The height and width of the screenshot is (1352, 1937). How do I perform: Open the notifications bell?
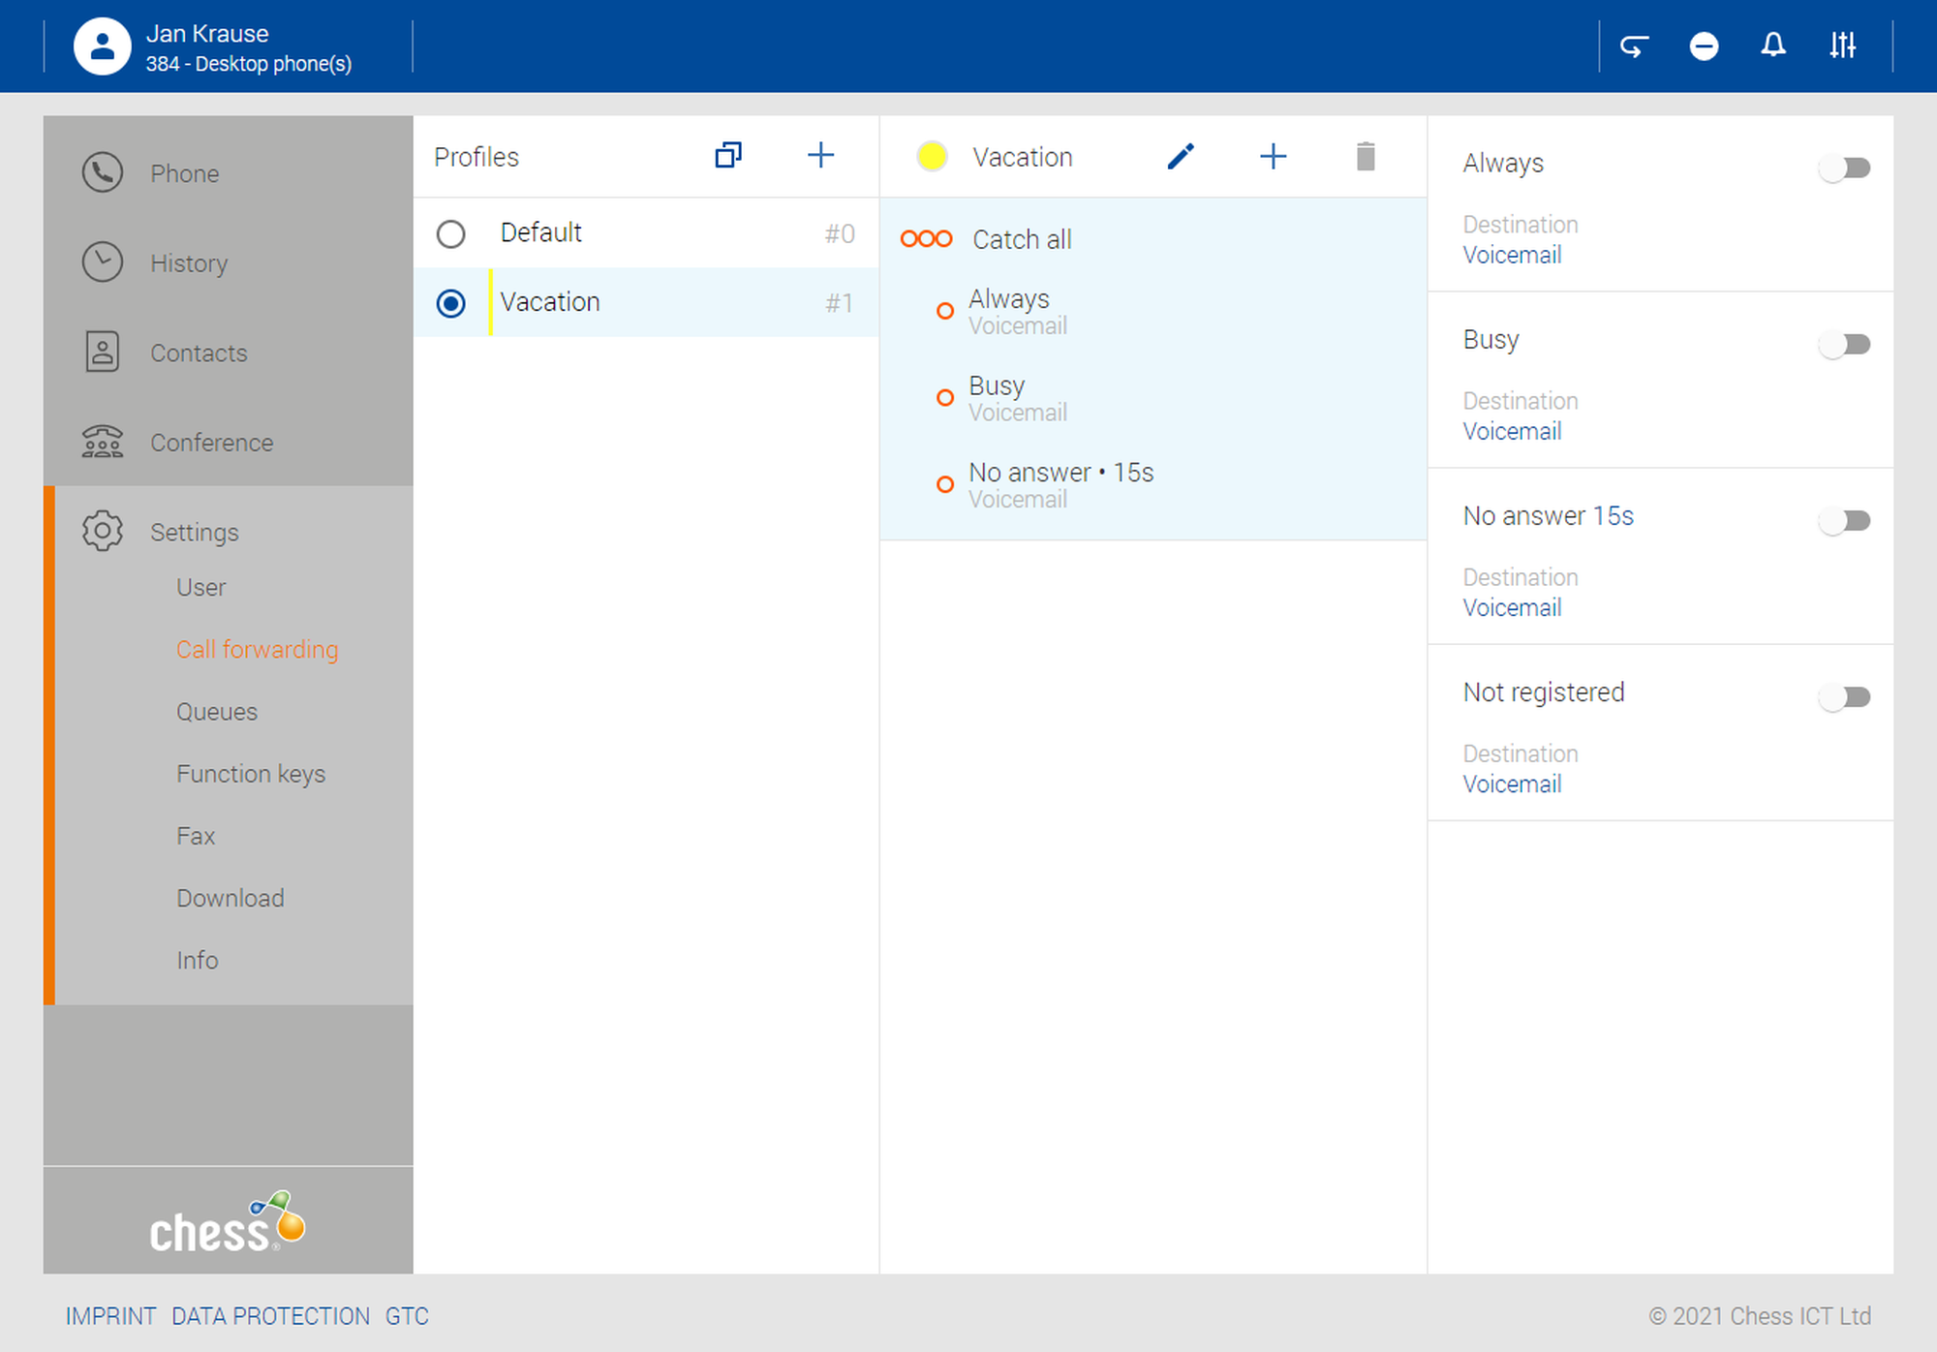(1772, 46)
